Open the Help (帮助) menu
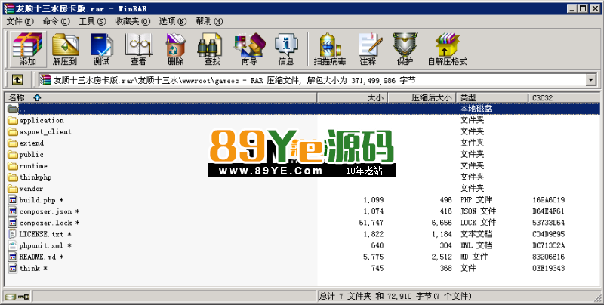Viewport: 604px width, 305px height. (209, 21)
